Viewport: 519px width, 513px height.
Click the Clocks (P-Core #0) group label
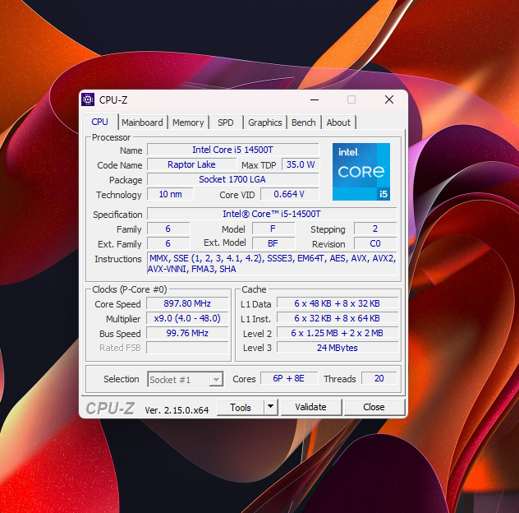(130, 289)
